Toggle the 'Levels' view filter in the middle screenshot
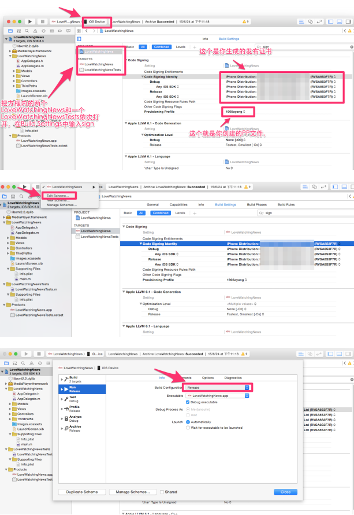 coord(180,213)
